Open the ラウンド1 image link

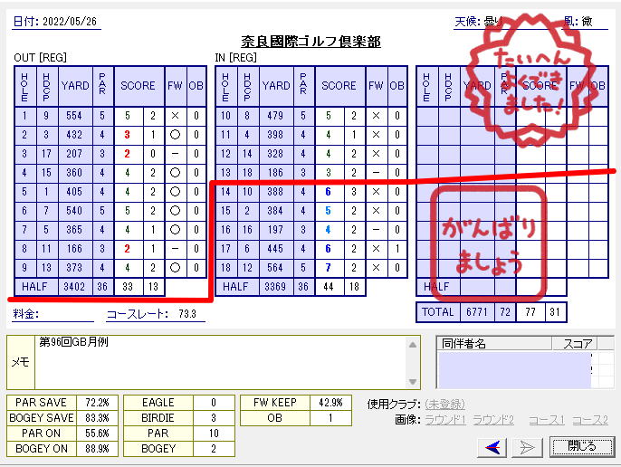[x=445, y=419]
